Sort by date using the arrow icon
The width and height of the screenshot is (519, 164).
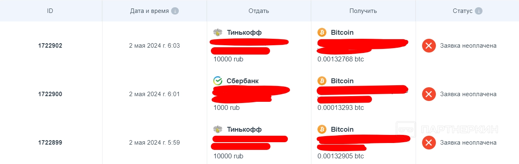pos(175,11)
